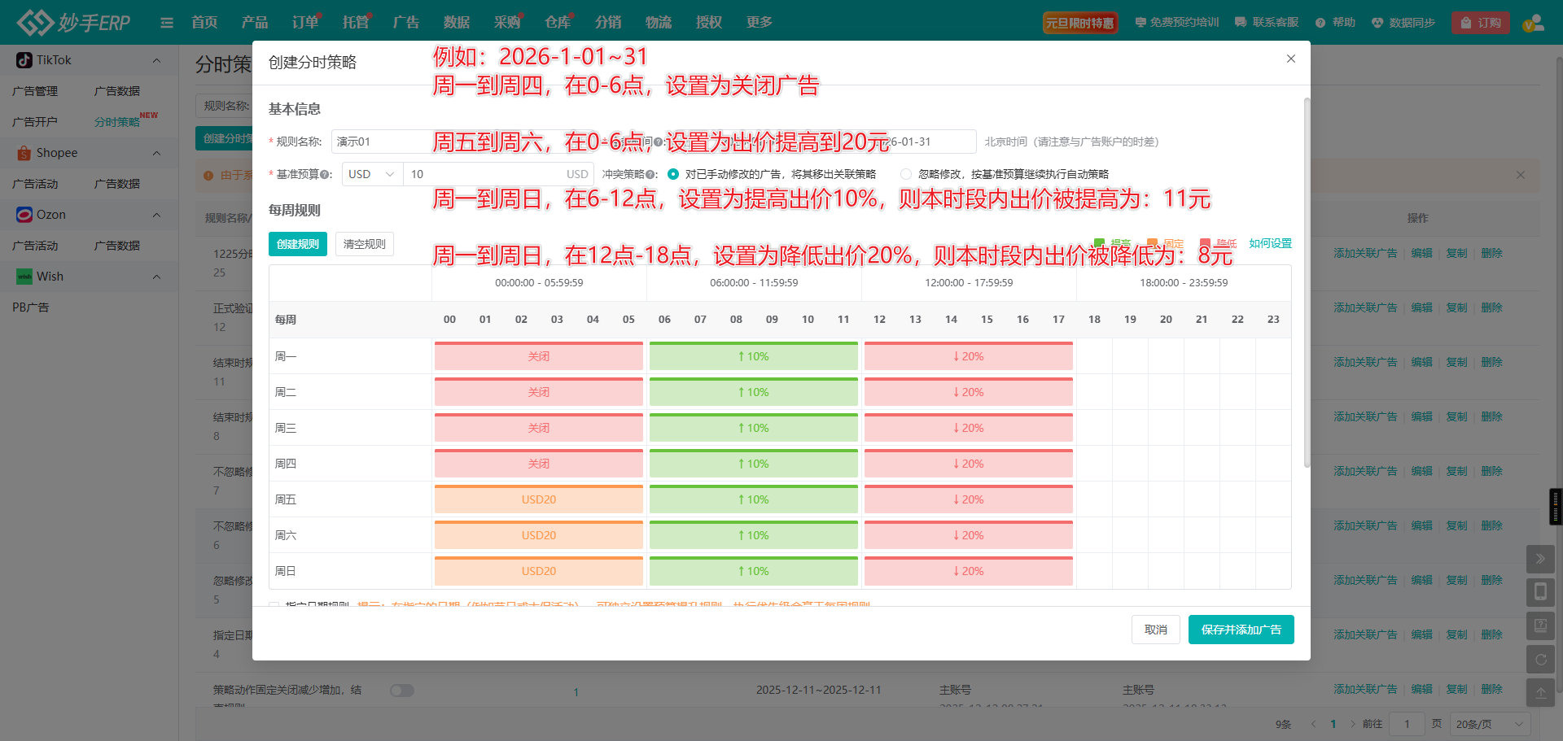The height and width of the screenshot is (741, 1563).
Task: Click 周二 ↑10% time block
Action: point(754,392)
